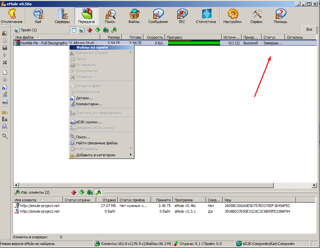Open Приём (1) dropdown label
This screenshot has height=248, width=320.
26,30
